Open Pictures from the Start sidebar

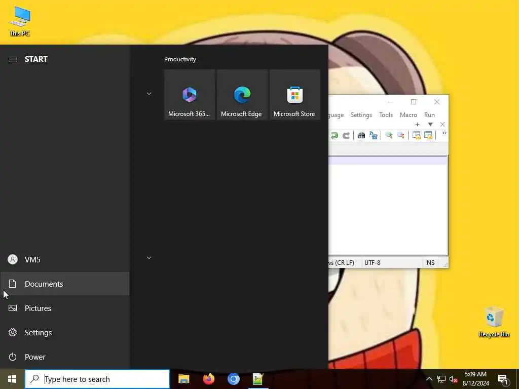pos(65,308)
